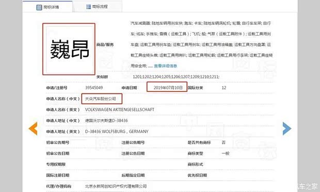This screenshot has height=192, width=320.
Task: Click the 后期指定日期 label
Action: pos(133,175)
